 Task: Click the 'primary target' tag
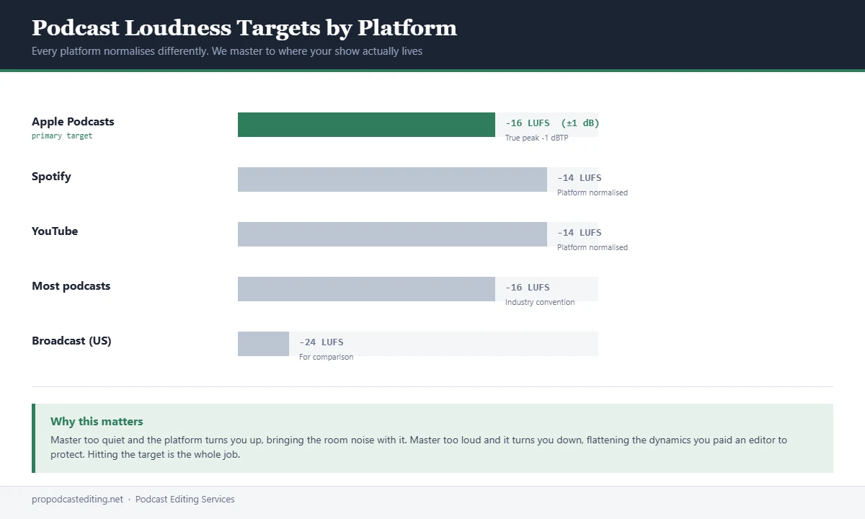click(62, 136)
